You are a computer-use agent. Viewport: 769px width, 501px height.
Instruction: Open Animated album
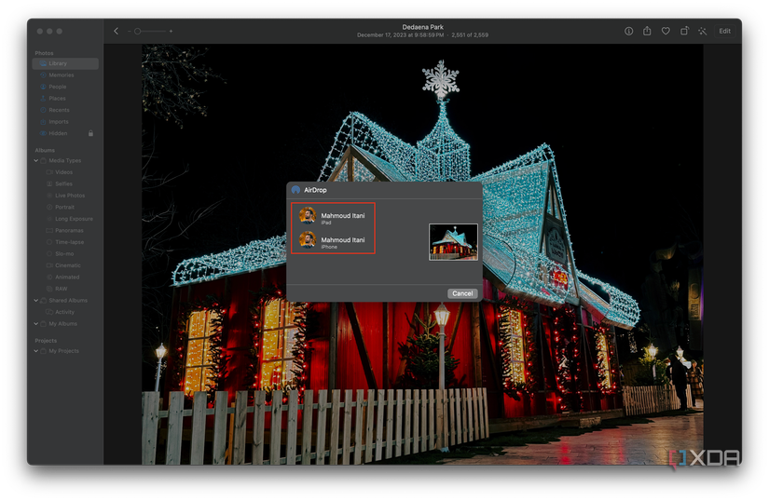pyautogui.click(x=67, y=278)
